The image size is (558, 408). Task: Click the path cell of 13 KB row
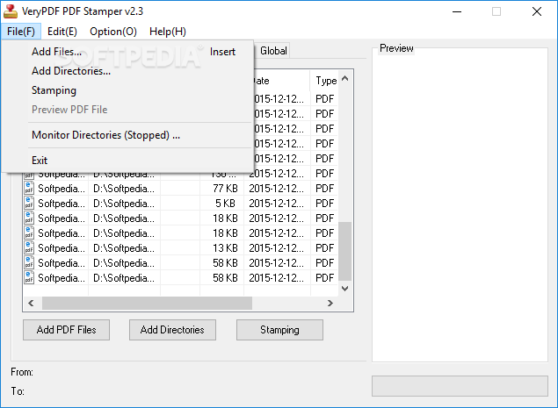coord(124,248)
